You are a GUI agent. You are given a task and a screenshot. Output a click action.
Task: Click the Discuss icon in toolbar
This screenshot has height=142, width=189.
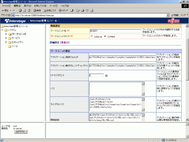92,11
